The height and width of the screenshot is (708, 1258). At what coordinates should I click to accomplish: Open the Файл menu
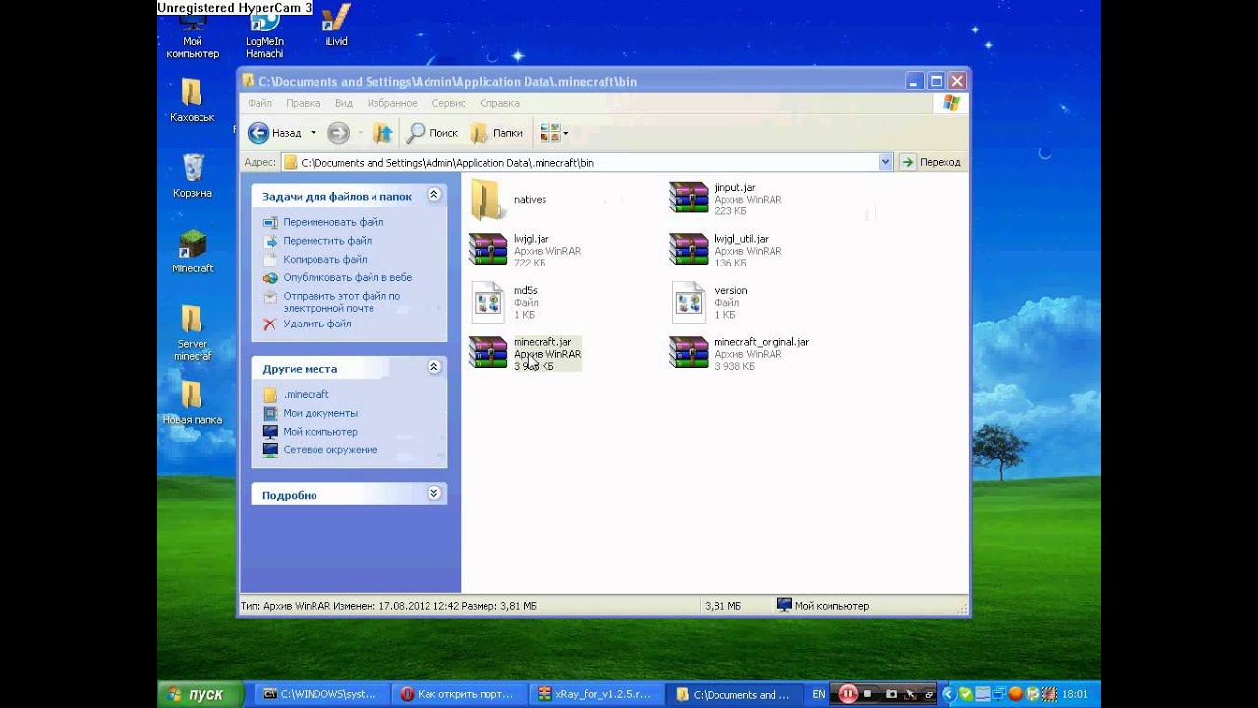click(x=260, y=103)
